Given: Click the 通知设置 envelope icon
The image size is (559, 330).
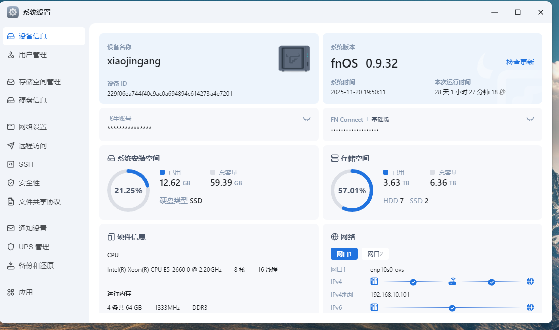Looking at the screenshot, I should [11, 228].
